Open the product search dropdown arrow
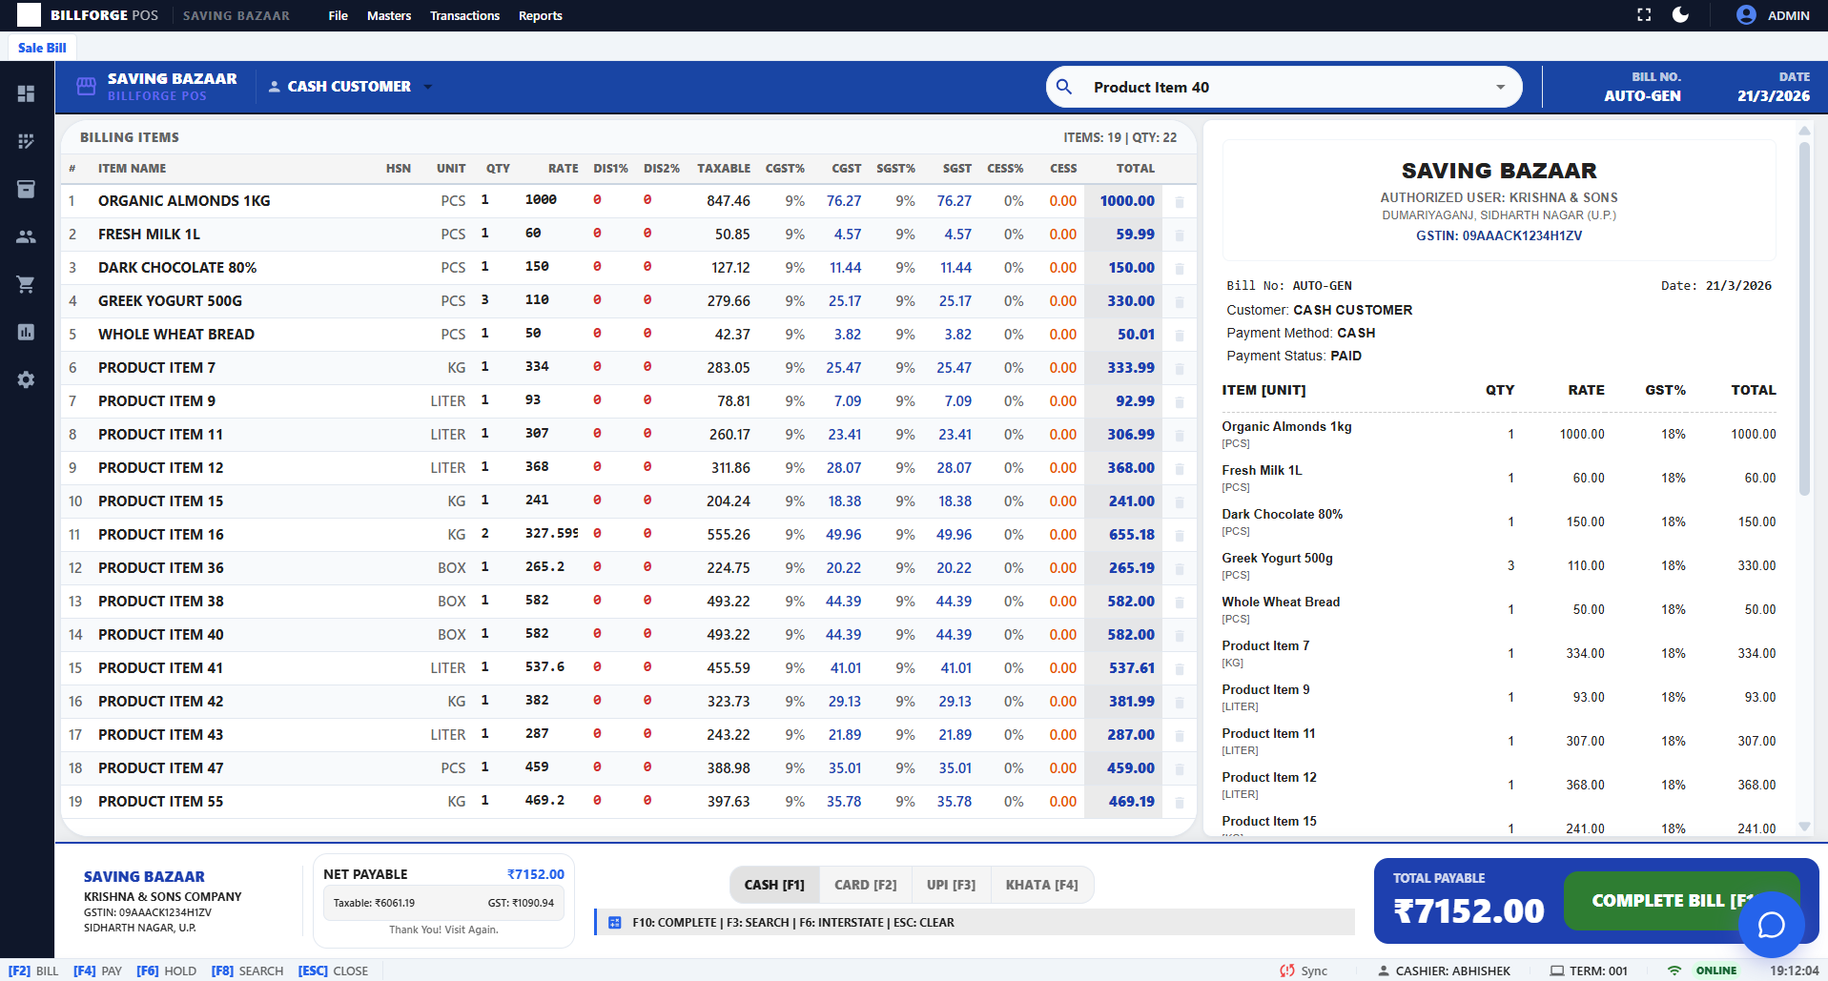Screen dimensions: 1828x981 click(x=1499, y=87)
